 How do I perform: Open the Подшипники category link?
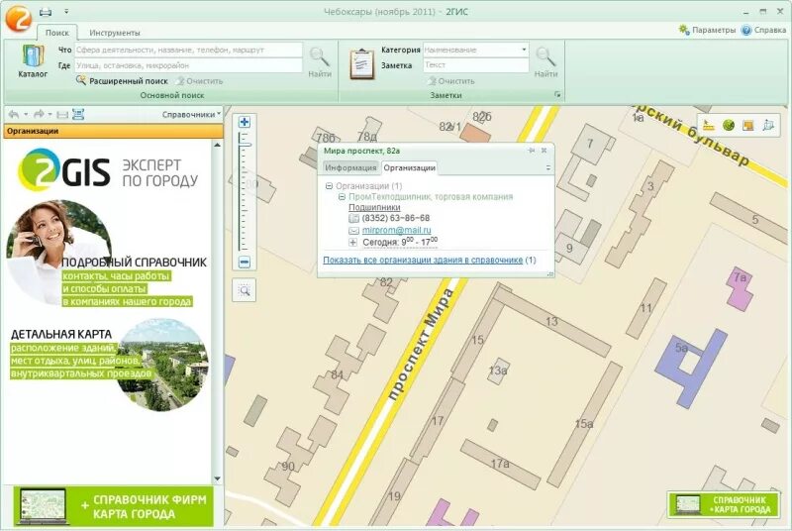tap(374, 207)
